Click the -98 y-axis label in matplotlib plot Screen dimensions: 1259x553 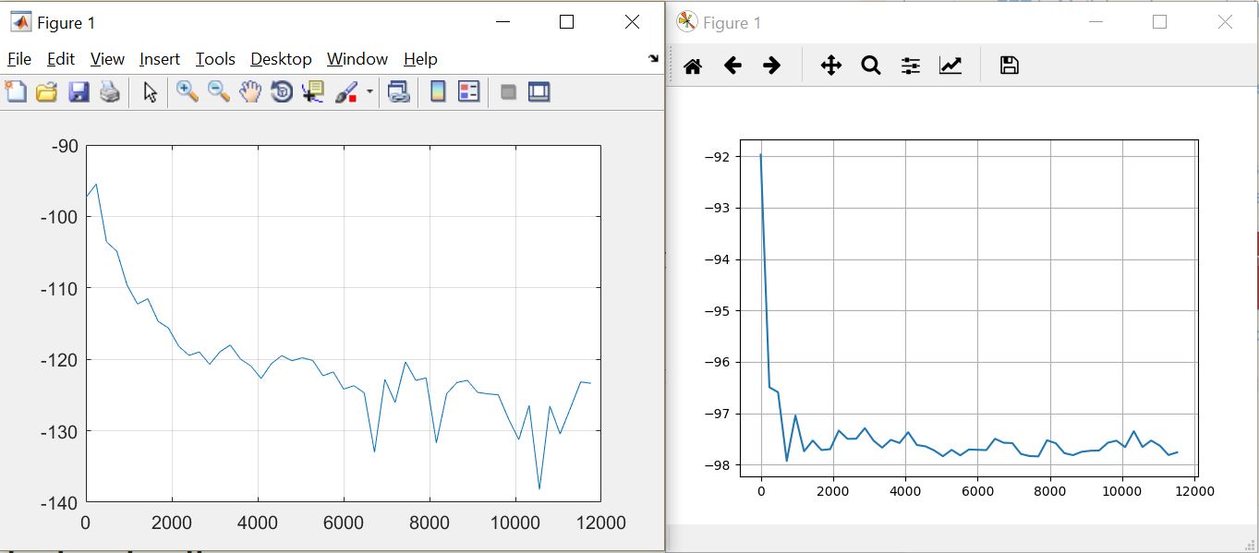click(716, 465)
